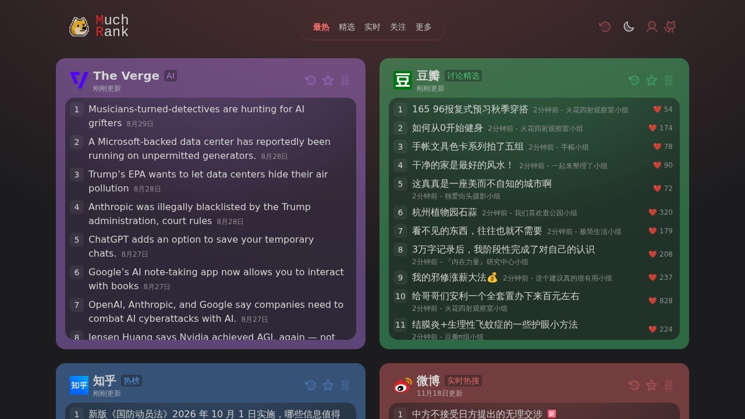This screenshot has width=745, height=419.
Task: Refresh the 微博 card
Action: click(634, 385)
